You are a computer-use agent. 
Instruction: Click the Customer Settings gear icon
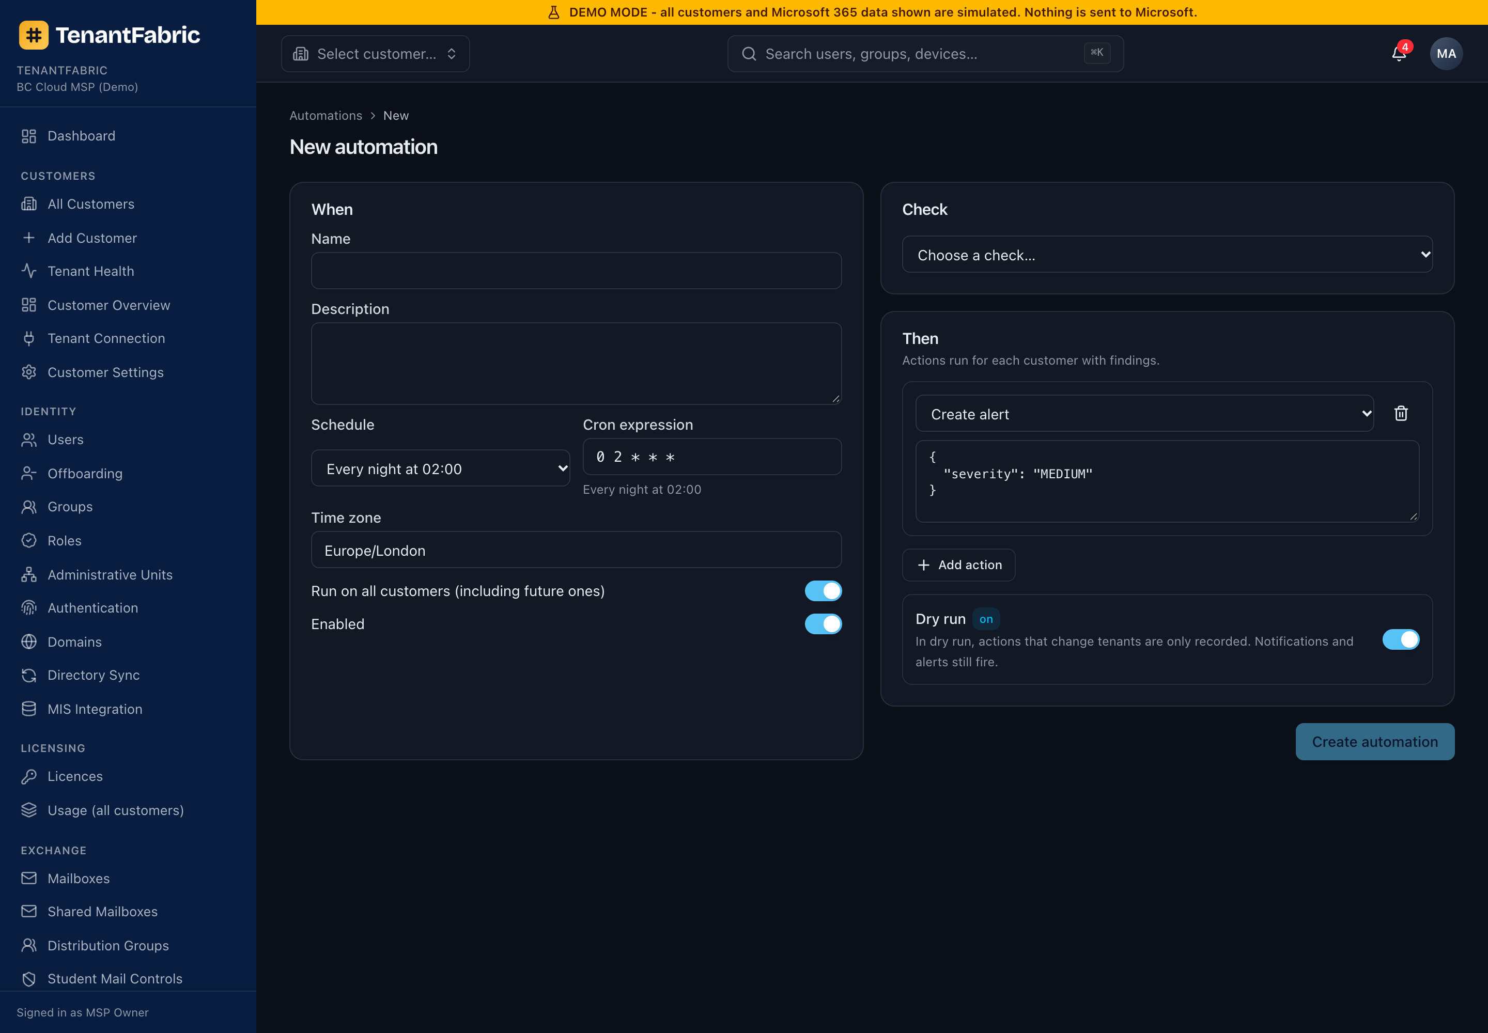coord(28,372)
